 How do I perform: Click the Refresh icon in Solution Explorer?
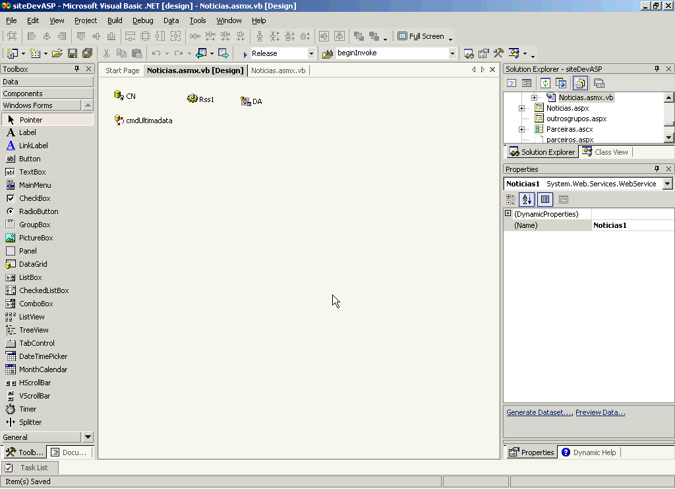pos(545,83)
